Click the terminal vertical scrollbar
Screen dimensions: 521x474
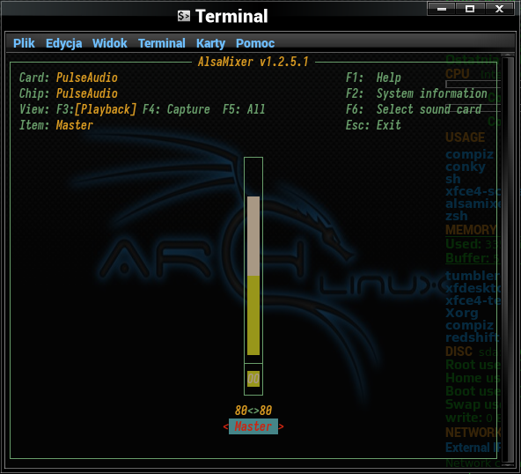[x=508, y=259]
